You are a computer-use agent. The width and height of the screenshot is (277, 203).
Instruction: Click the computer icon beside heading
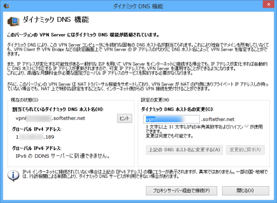[13, 21]
